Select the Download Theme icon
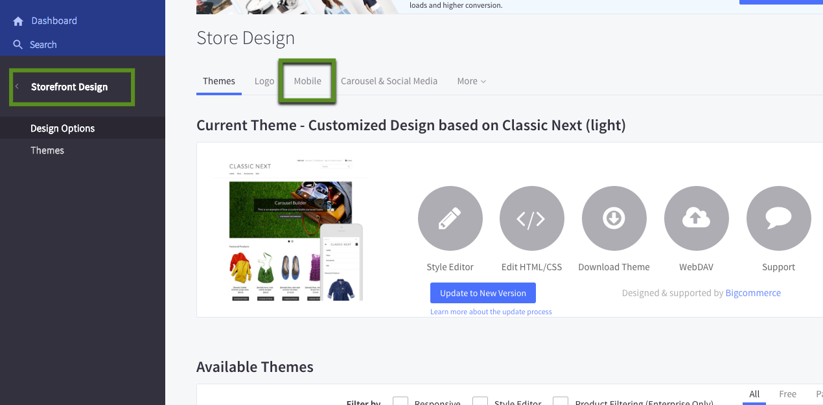This screenshot has height=405, width=823. 614,218
